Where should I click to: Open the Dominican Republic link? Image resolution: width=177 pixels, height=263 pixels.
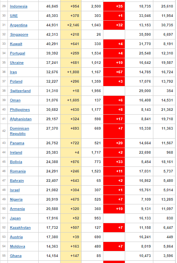(x=20, y=131)
